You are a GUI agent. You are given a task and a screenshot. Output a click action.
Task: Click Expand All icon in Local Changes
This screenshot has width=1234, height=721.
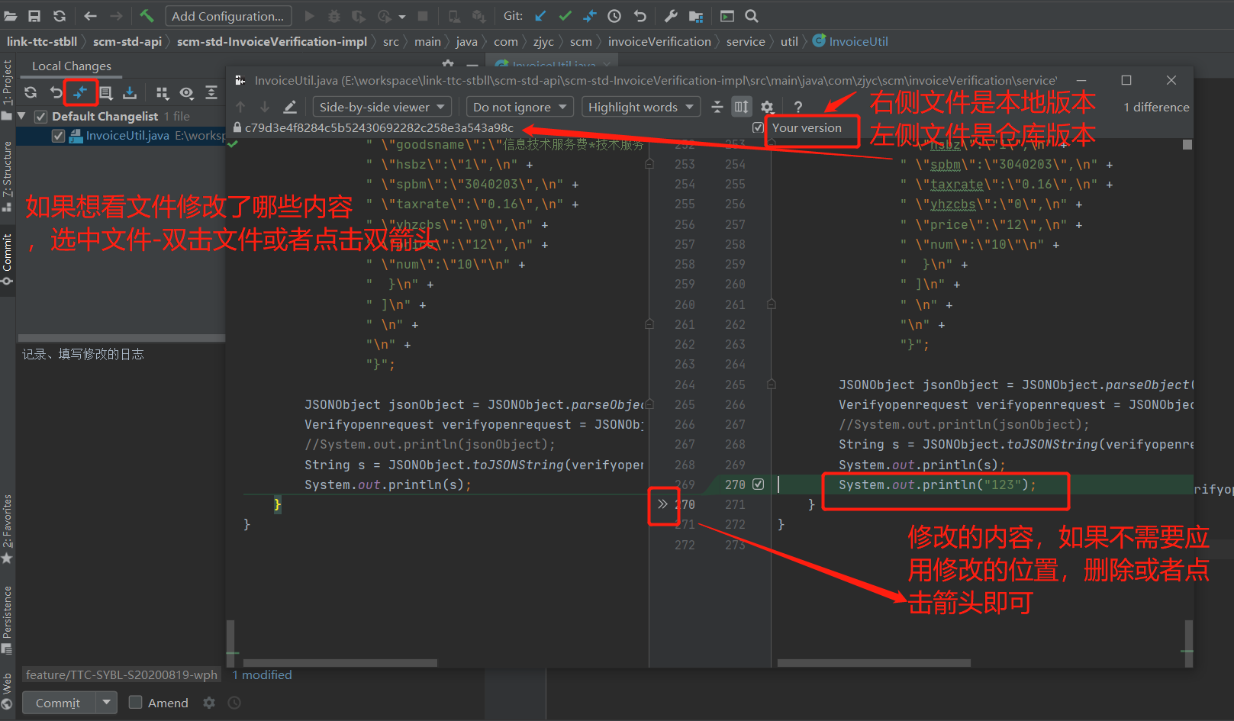(x=211, y=92)
